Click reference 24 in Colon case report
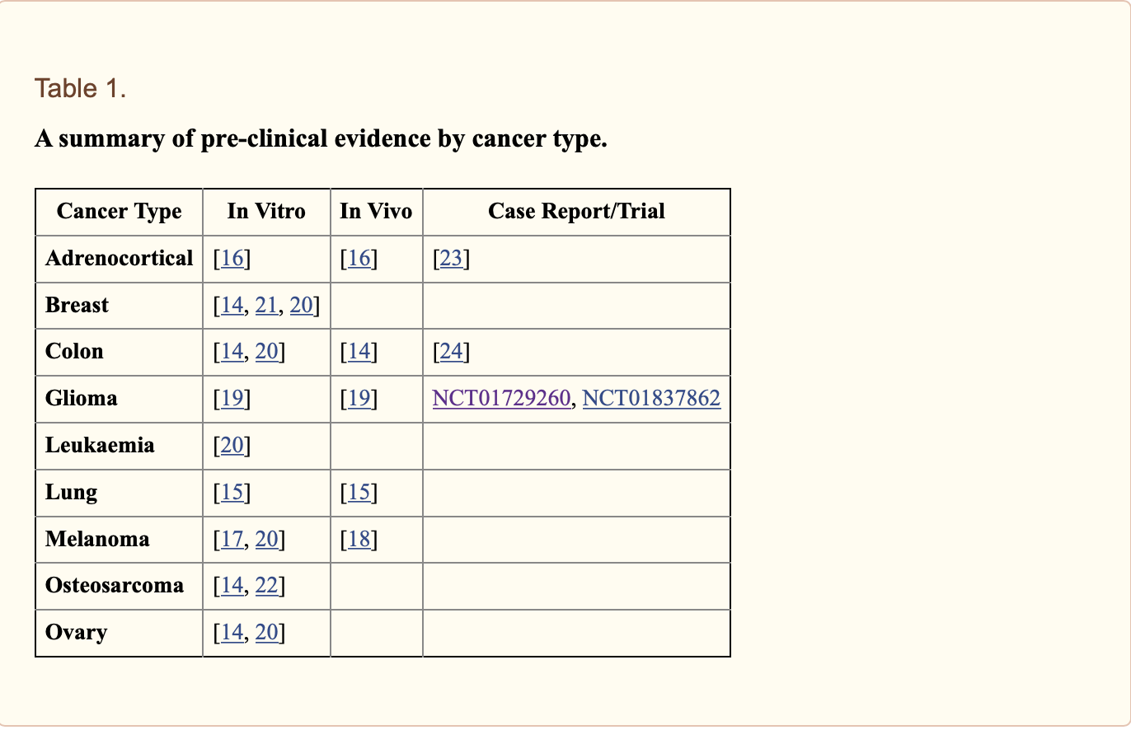Viewport: 1131px width, 730px height. (x=451, y=353)
